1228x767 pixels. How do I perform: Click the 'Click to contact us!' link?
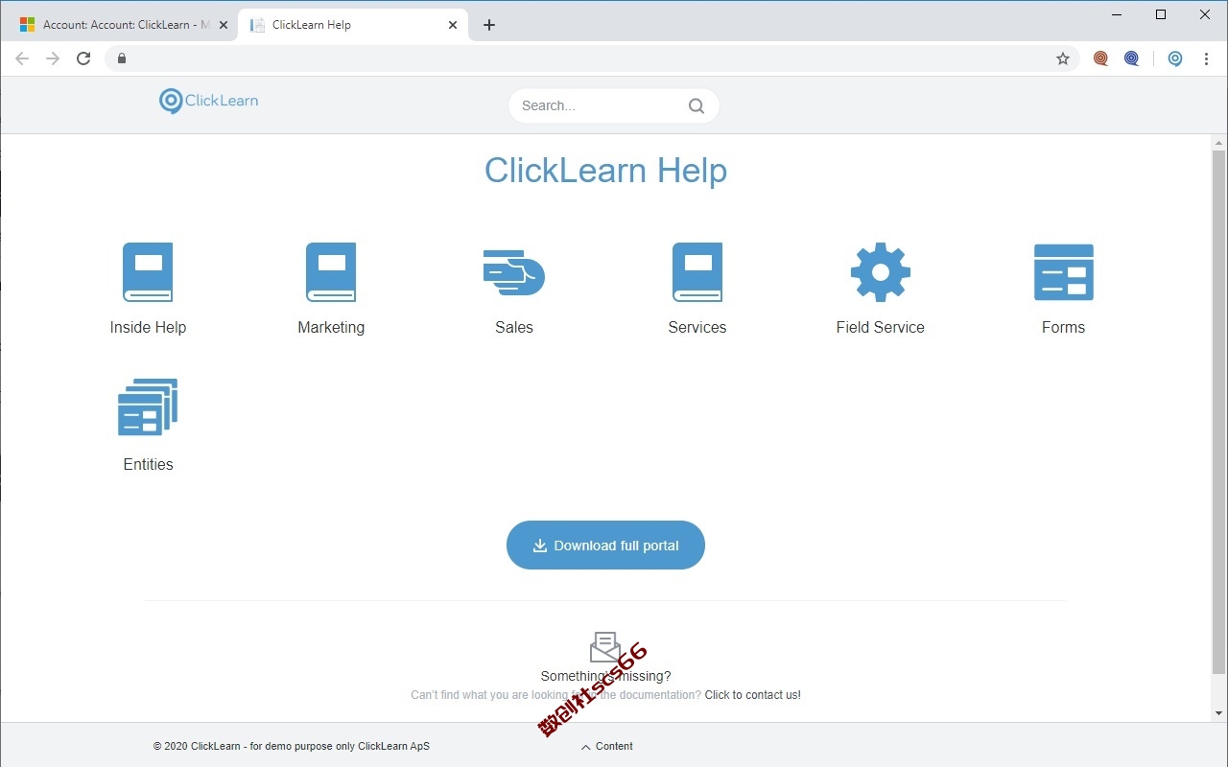click(753, 695)
